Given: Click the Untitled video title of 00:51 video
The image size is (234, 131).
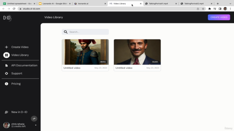Looking at the screenshot, I should click(x=72, y=68).
